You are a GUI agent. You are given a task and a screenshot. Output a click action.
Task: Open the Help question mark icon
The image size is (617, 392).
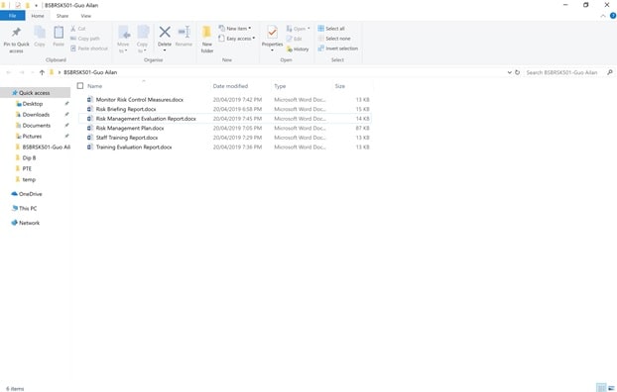point(613,16)
